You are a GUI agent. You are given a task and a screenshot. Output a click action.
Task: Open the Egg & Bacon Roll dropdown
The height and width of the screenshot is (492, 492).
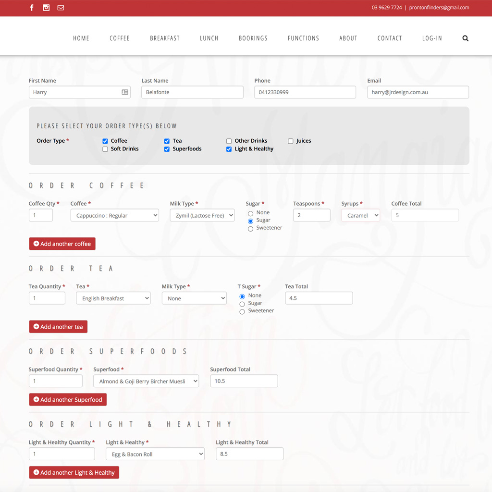(x=155, y=454)
